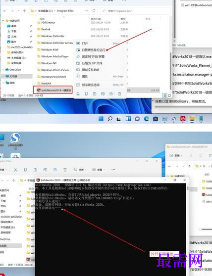This screenshot has width=212, height=276.
Task: Open the address bar history dropdown after Program Files
Action: [87, 11]
